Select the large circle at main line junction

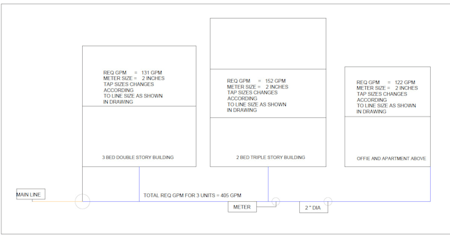coord(82,201)
